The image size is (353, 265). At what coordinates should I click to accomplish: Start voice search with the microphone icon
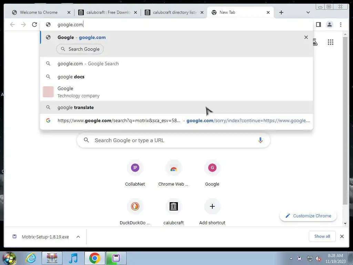[260, 140]
